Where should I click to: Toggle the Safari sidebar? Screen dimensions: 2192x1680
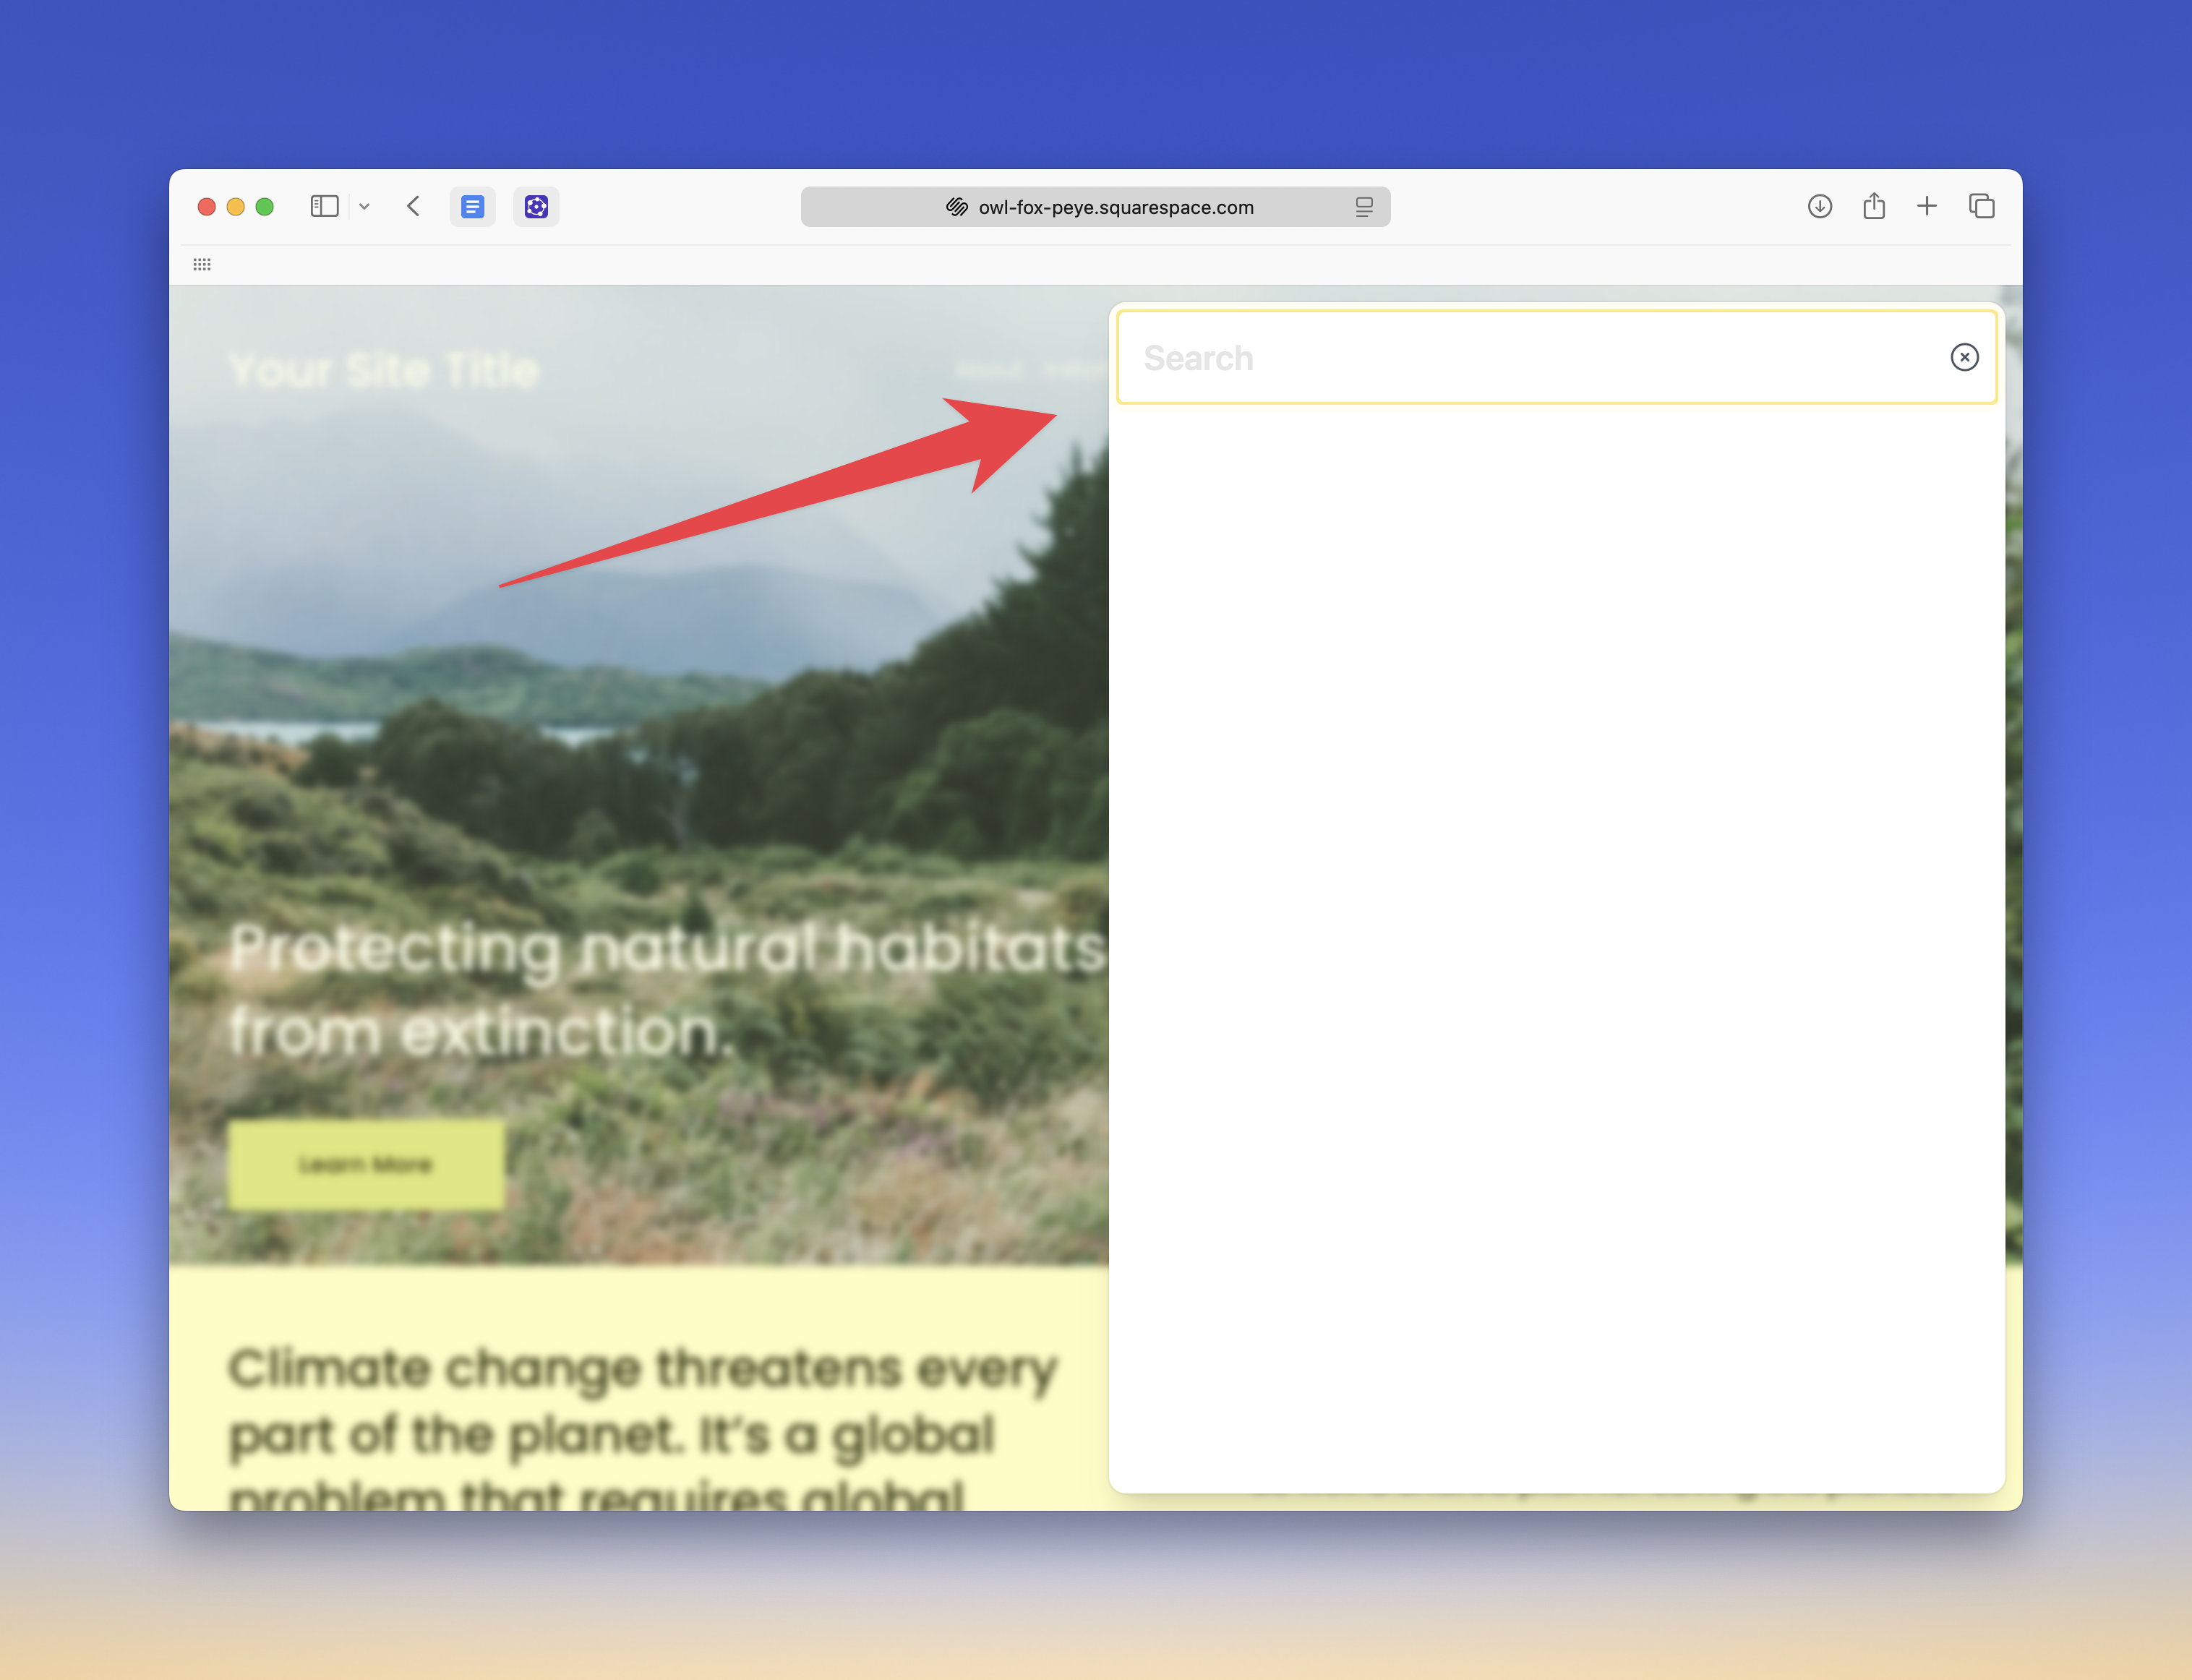pyautogui.click(x=324, y=207)
